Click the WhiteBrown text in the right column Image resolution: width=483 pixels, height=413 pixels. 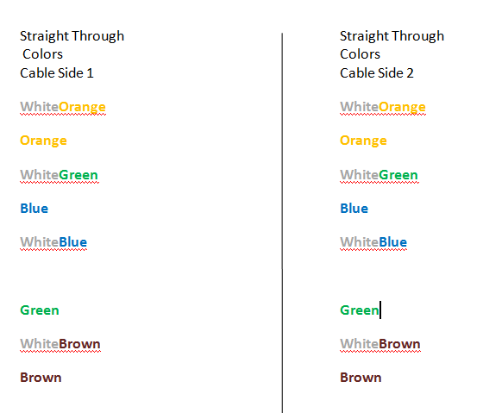(380, 344)
